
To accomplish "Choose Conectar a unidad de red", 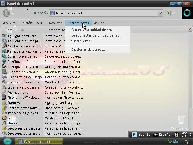I will coord(98,30).
